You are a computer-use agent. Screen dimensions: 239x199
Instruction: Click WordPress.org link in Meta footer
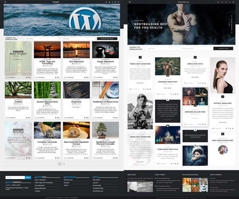tap(98, 191)
